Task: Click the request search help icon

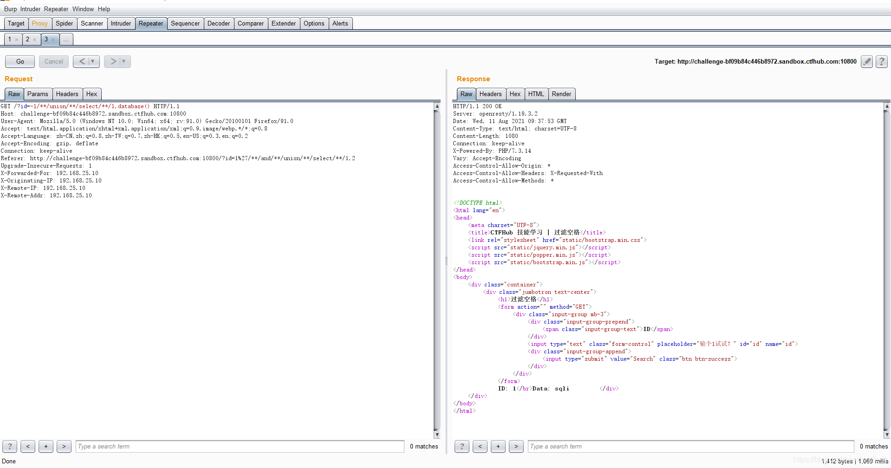Action: 10,446
